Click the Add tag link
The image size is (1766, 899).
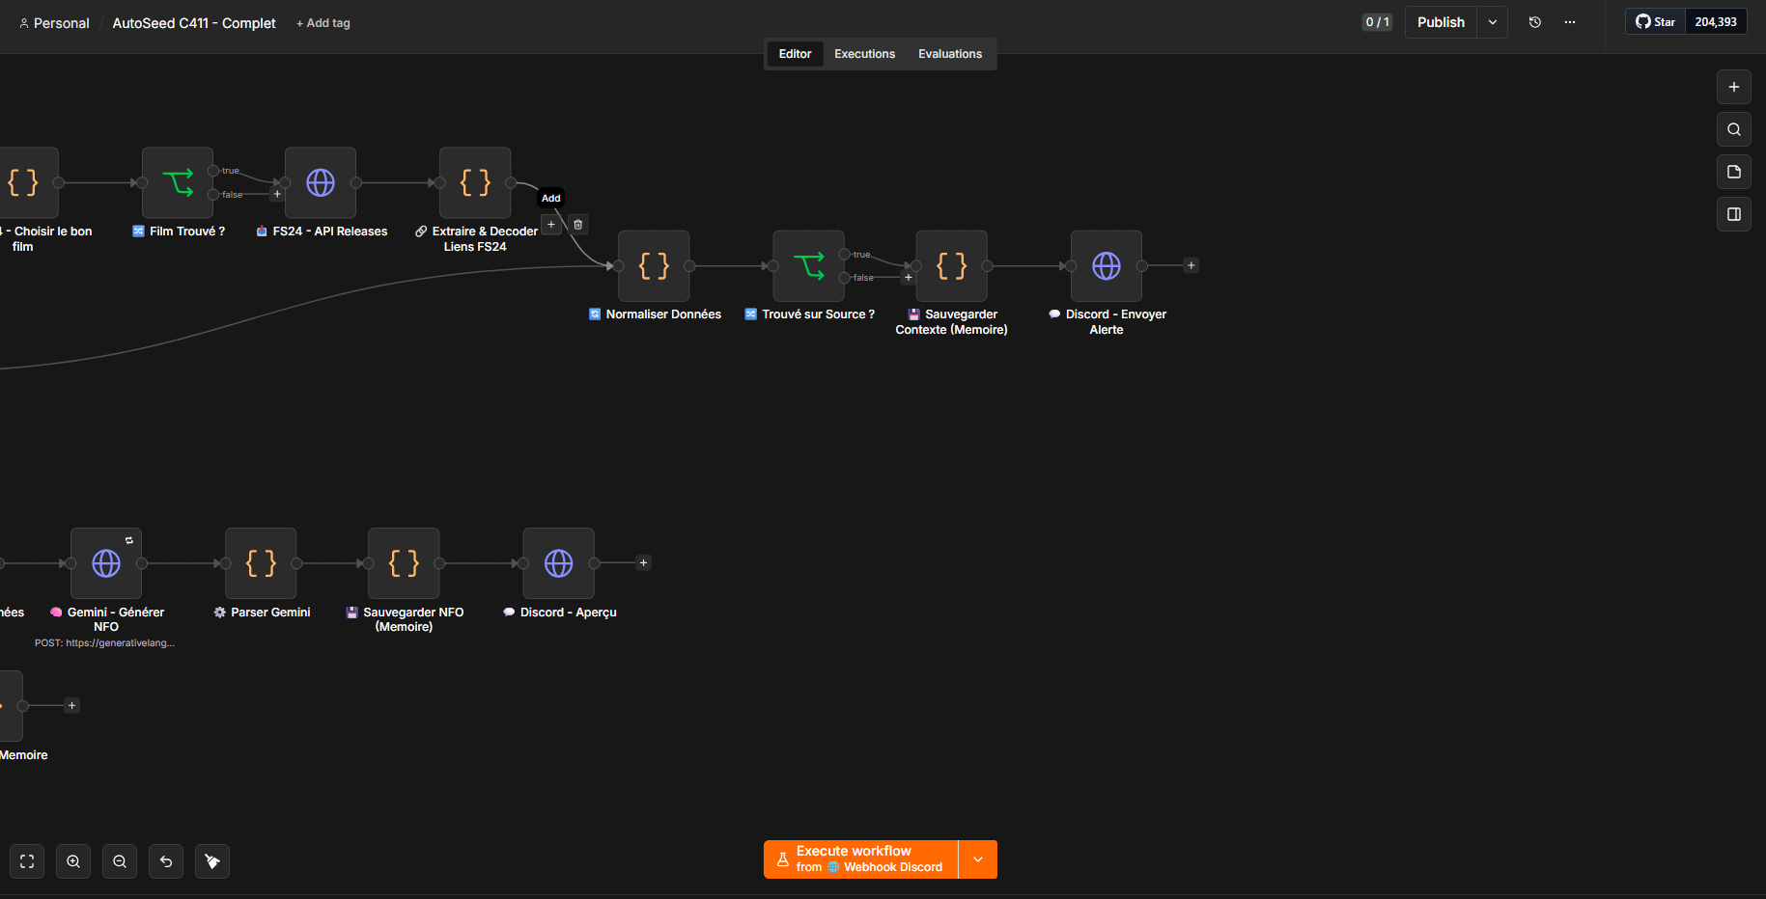coord(323,23)
